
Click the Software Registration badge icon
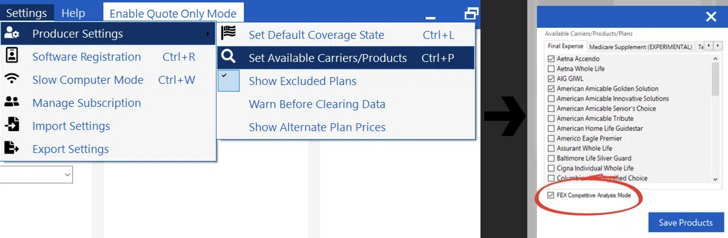(12, 55)
